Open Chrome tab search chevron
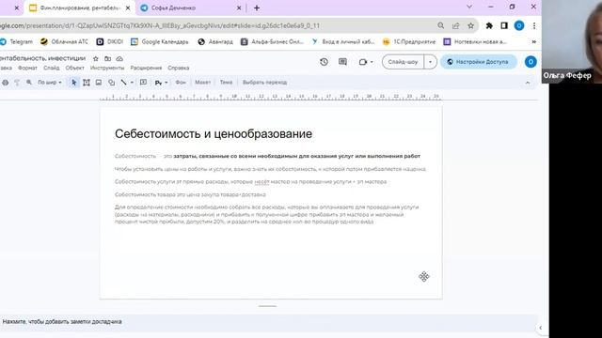The height and width of the screenshot is (338, 602). pyautogui.click(x=469, y=7)
